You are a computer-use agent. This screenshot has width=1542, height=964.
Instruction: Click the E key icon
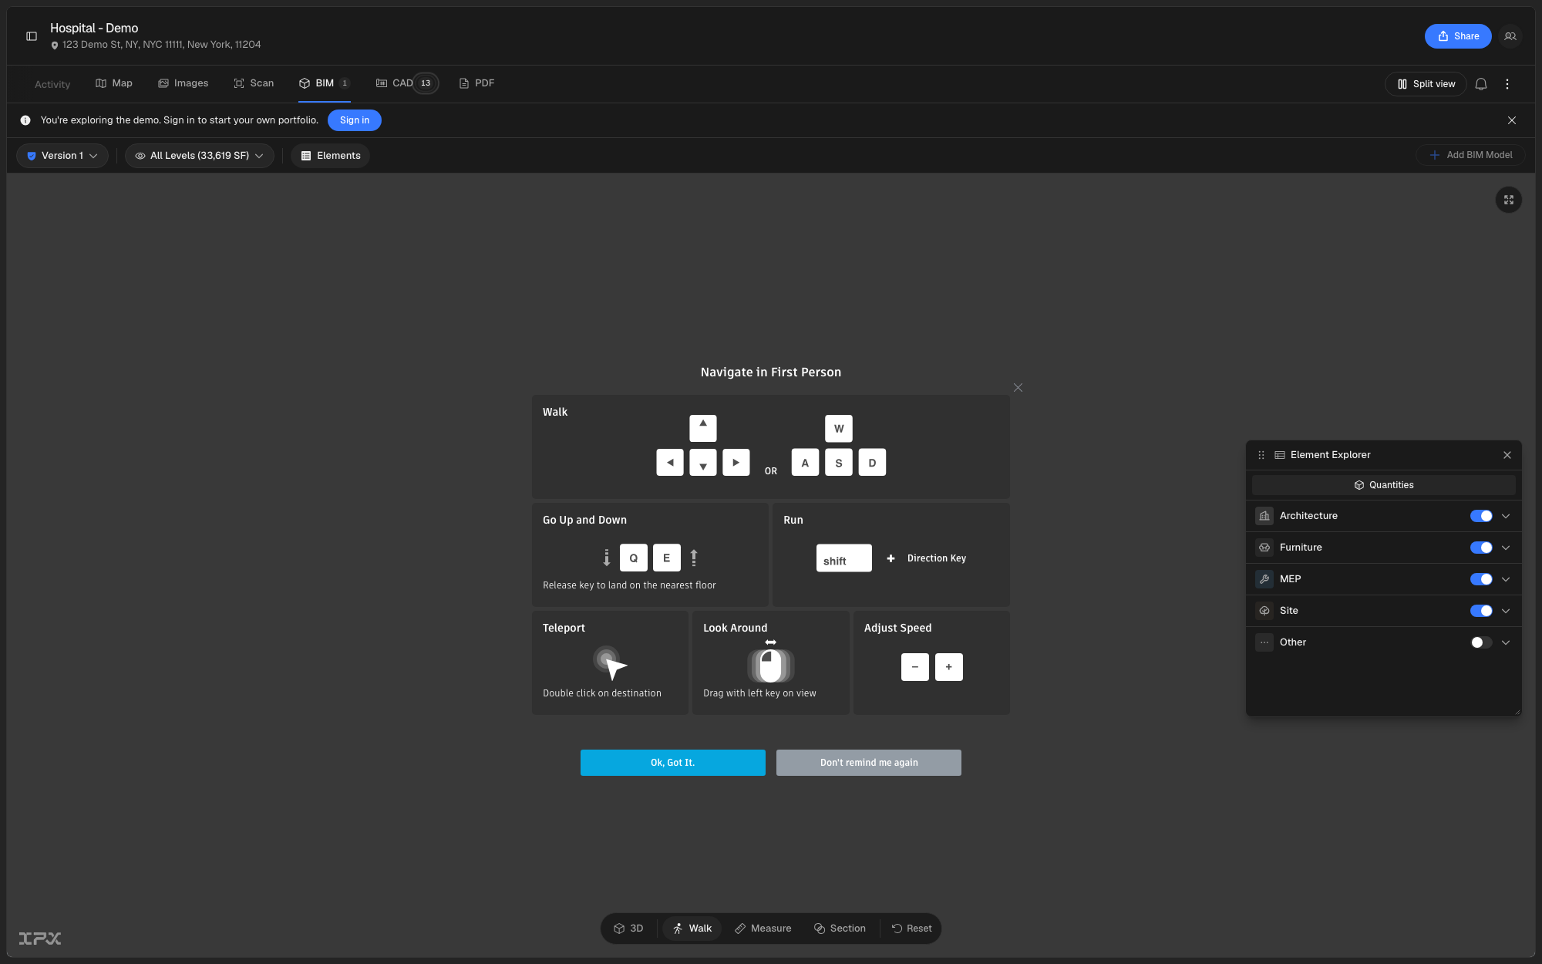[666, 558]
